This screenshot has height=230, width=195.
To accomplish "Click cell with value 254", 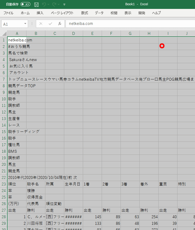I will [x=149, y=217].
